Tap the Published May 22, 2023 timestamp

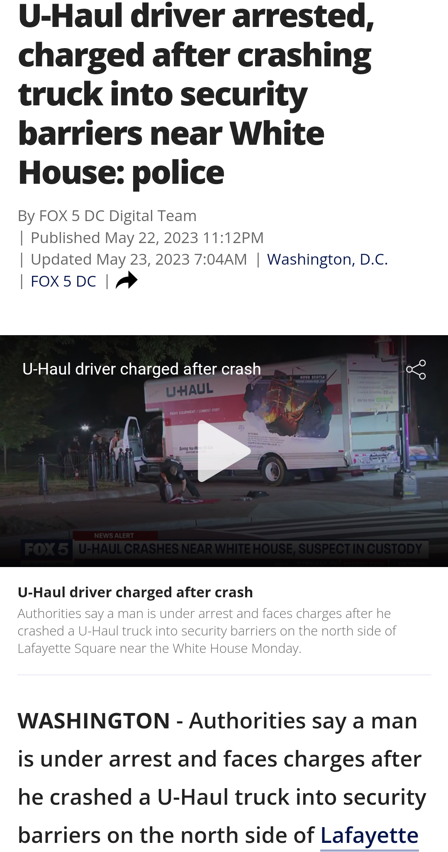coord(147,238)
